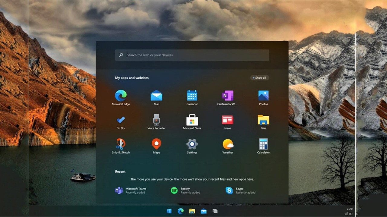
Task: Open the Calendar app
Action: (x=192, y=95)
